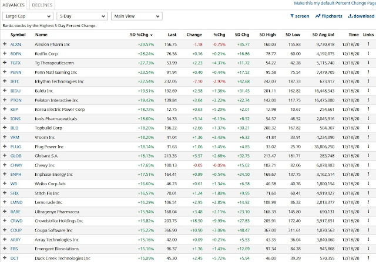This screenshot has height=262, width=376.
Task: Open links menu for Tg Therapeutics row
Action: pos(368,63)
